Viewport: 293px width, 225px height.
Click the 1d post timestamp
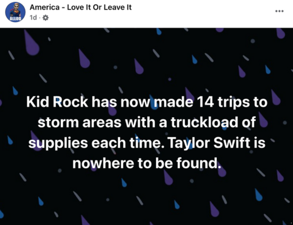coord(33,18)
